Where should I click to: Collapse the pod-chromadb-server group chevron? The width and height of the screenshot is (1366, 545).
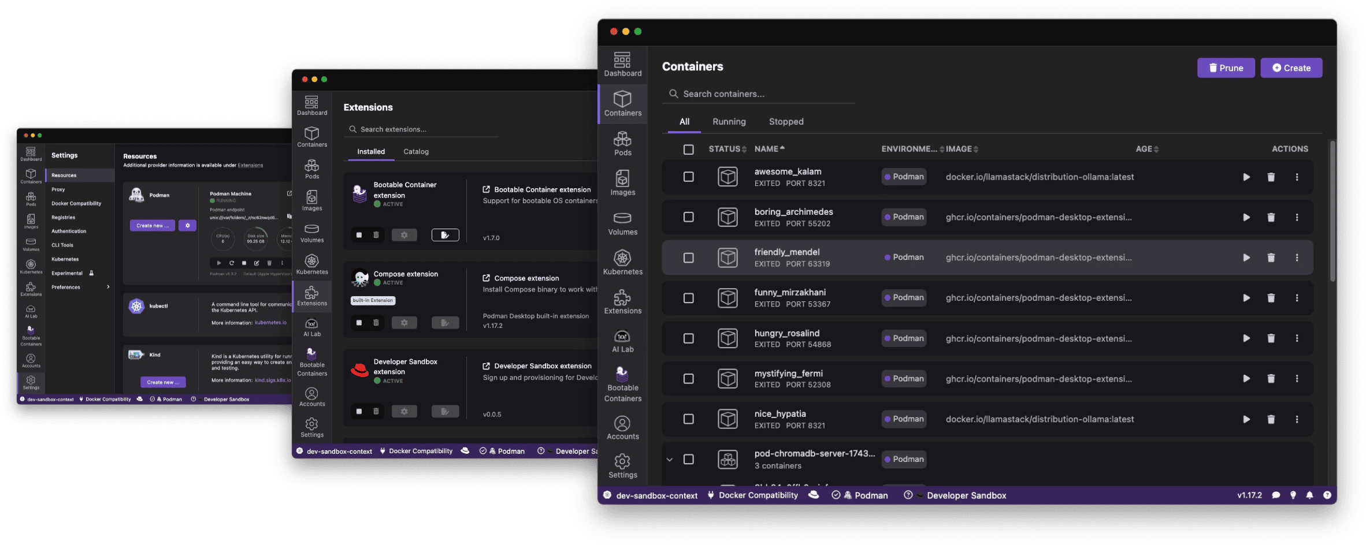click(x=669, y=460)
